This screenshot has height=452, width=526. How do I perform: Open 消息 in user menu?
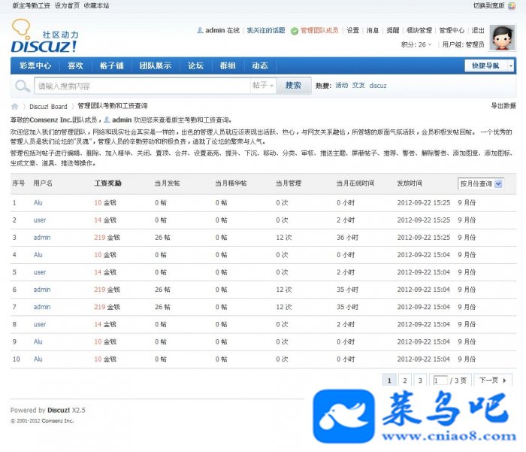373,30
